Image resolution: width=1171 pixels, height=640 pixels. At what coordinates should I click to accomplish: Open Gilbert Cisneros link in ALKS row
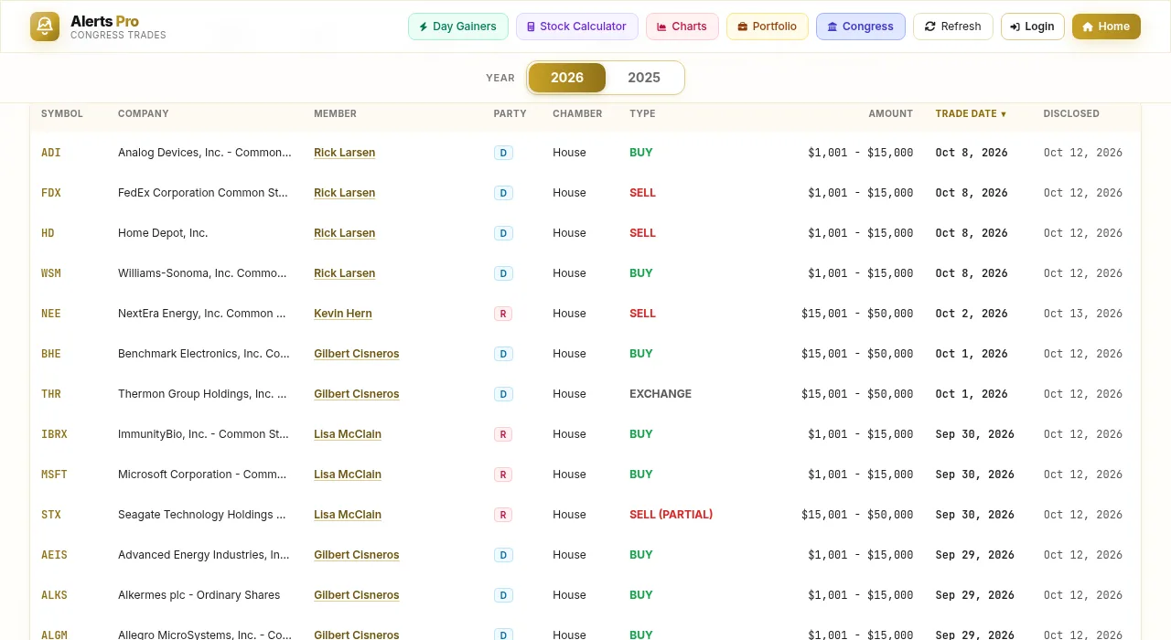(x=357, y=595)
